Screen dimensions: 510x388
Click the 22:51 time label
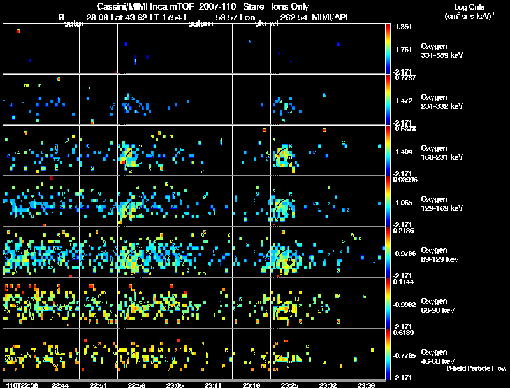[98, 385]
